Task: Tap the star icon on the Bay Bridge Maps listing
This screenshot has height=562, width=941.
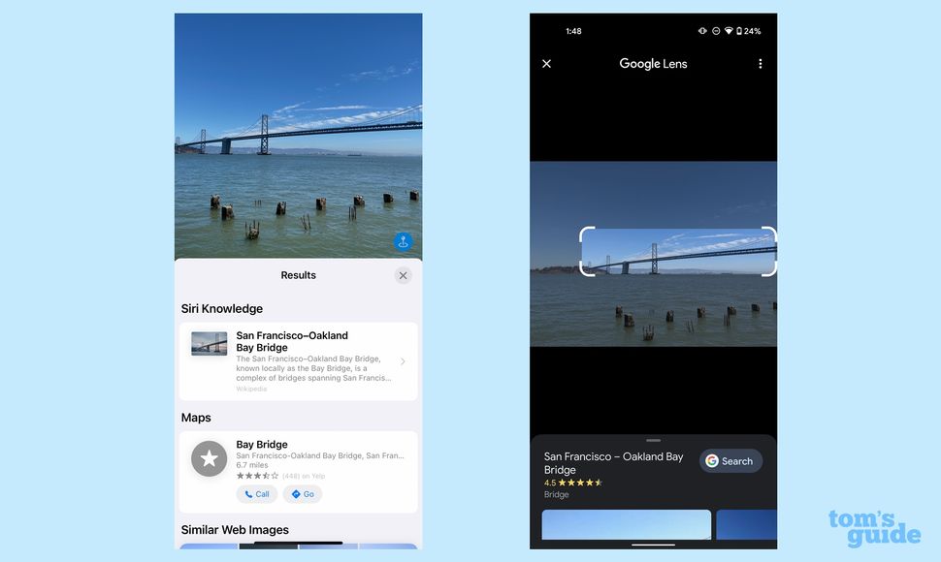Action: click(209, 458)
